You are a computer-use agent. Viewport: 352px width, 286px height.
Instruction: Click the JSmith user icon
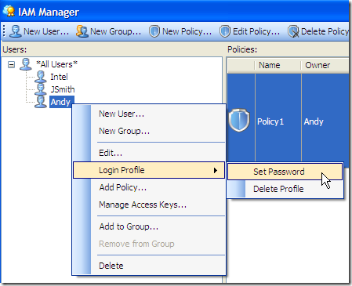click(41, 89)
